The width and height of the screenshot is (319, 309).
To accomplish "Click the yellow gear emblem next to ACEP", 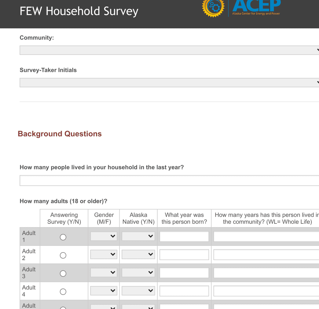I will 213,8.
